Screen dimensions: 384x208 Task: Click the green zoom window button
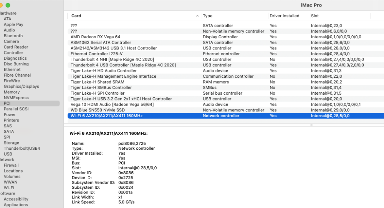[8, 5]
